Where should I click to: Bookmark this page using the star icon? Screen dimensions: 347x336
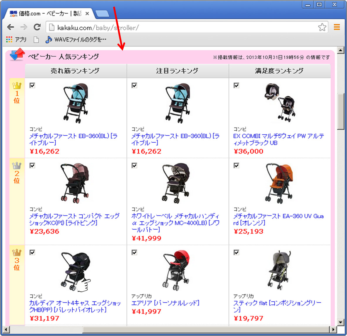(322, 27)
